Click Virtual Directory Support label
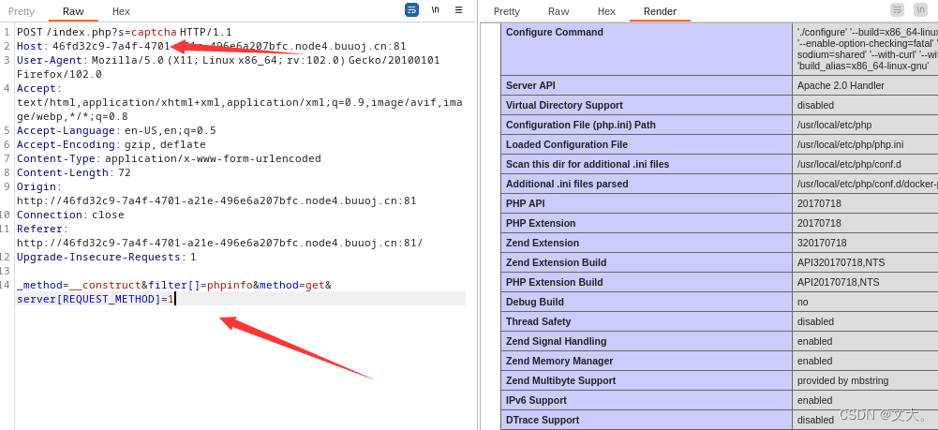The height and width of the screenshot is (430, 938). pyautogui.click(x=564, y=105)
